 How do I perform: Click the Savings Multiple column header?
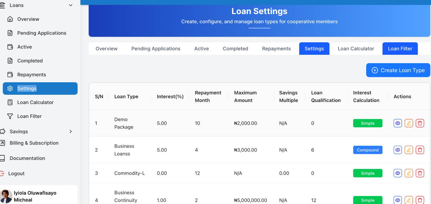click(289, 96)
